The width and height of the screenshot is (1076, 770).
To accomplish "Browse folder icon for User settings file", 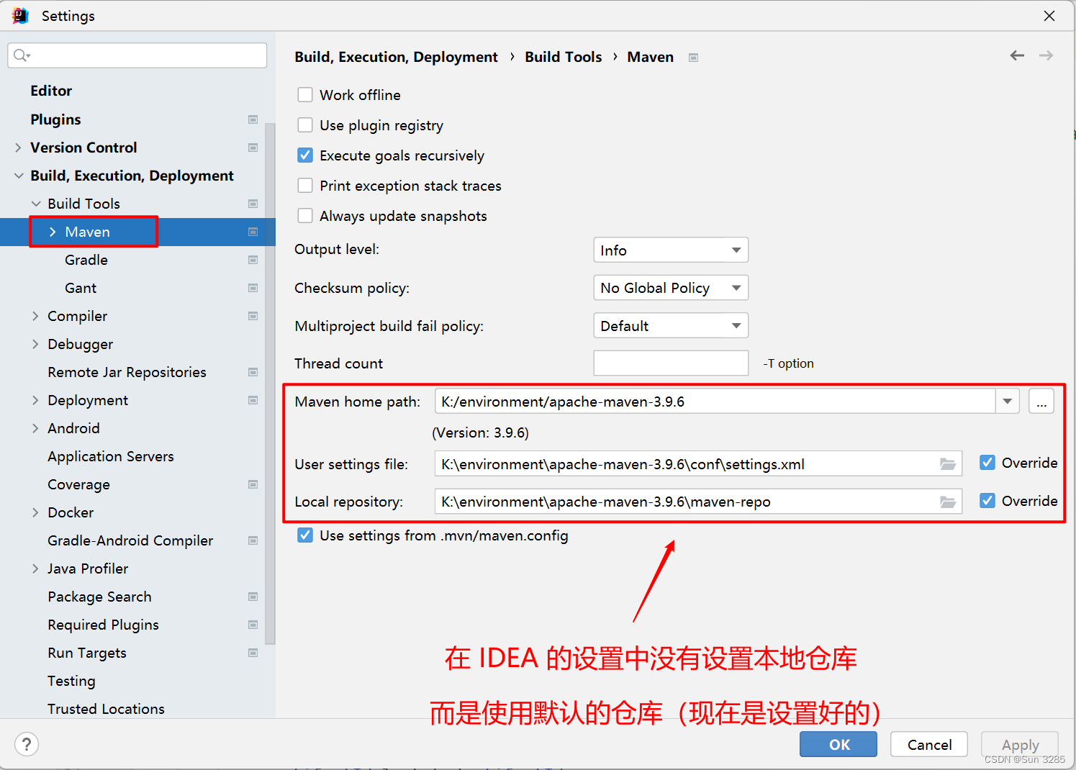I will (948, 464).
